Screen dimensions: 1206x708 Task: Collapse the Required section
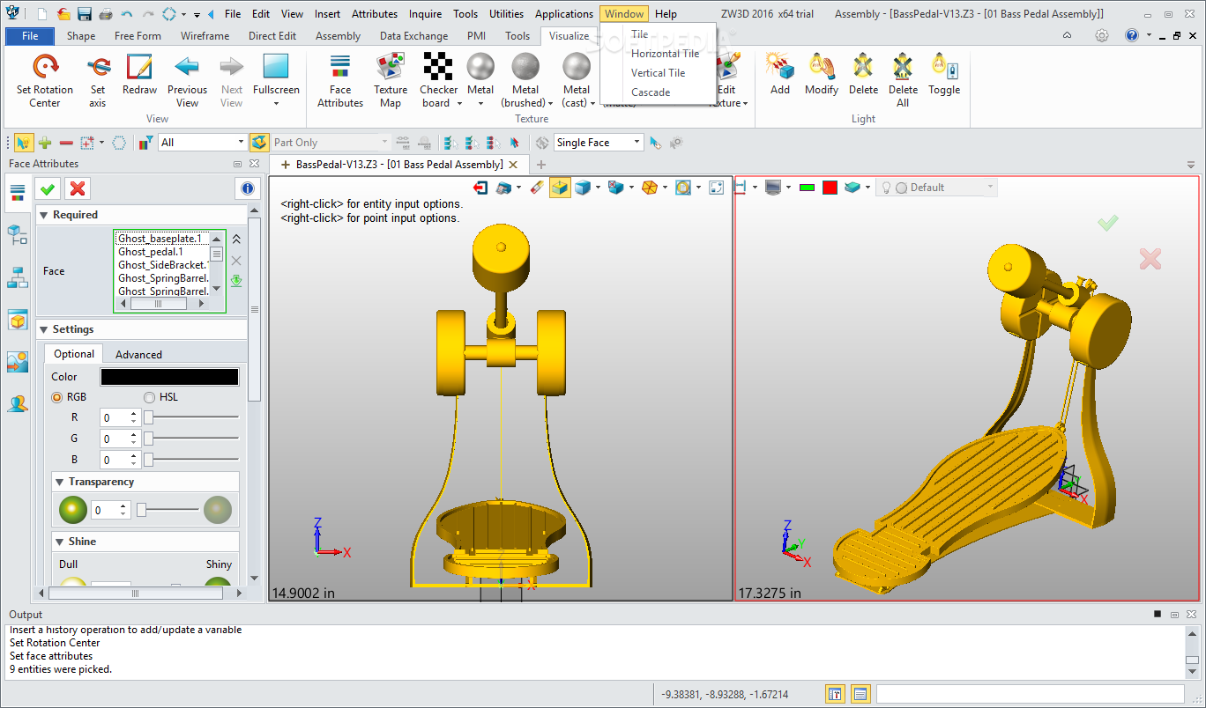[43, 215]
